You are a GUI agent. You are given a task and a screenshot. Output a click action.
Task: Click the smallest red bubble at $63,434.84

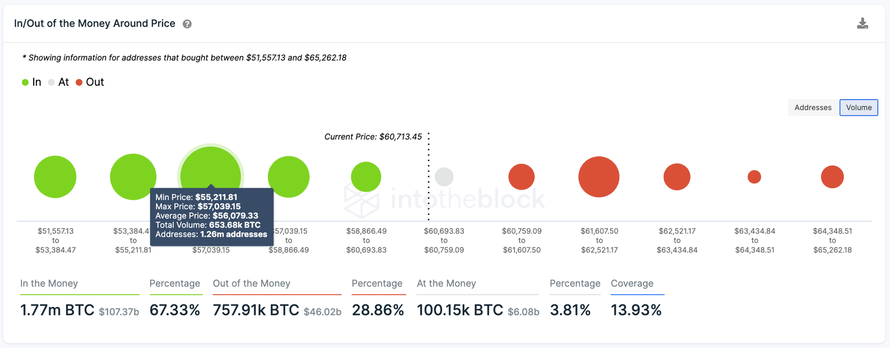(x=754, y=177)
